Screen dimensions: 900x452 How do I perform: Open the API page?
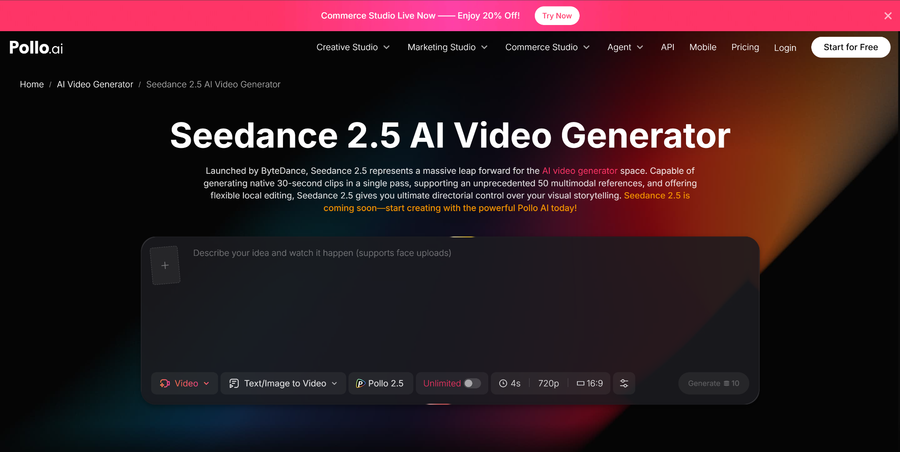668,47
